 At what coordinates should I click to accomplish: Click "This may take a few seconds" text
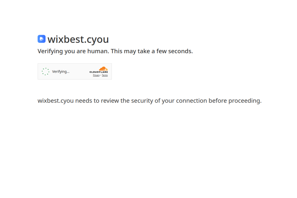tap(152, 51)
